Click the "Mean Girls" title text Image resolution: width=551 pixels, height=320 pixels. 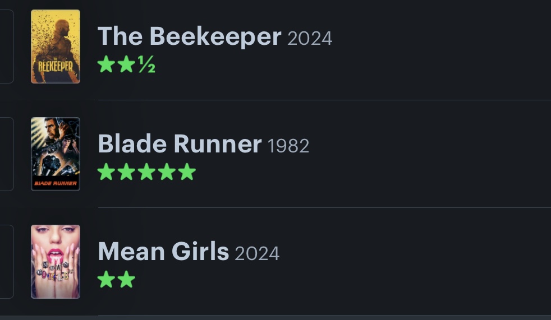pyautogui.click(x=163, y=252)
